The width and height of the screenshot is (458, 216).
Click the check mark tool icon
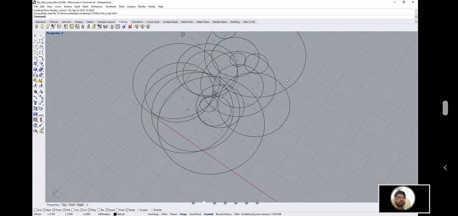[41, 125]
